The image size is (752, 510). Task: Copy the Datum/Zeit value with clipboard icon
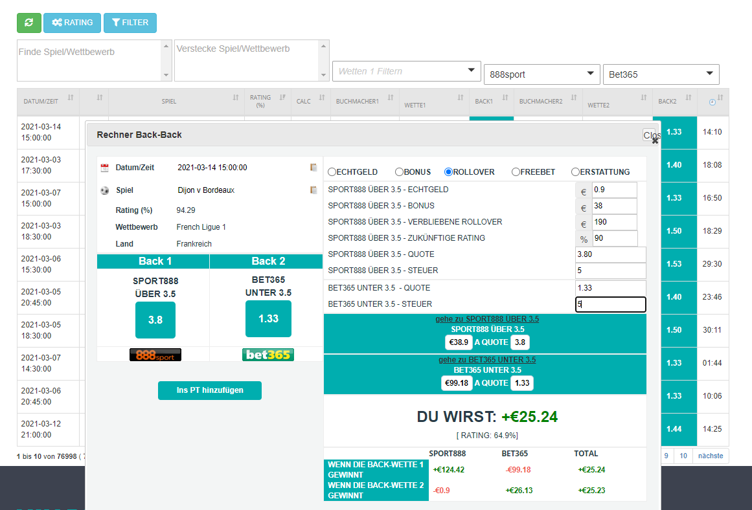tap(313, 167)
